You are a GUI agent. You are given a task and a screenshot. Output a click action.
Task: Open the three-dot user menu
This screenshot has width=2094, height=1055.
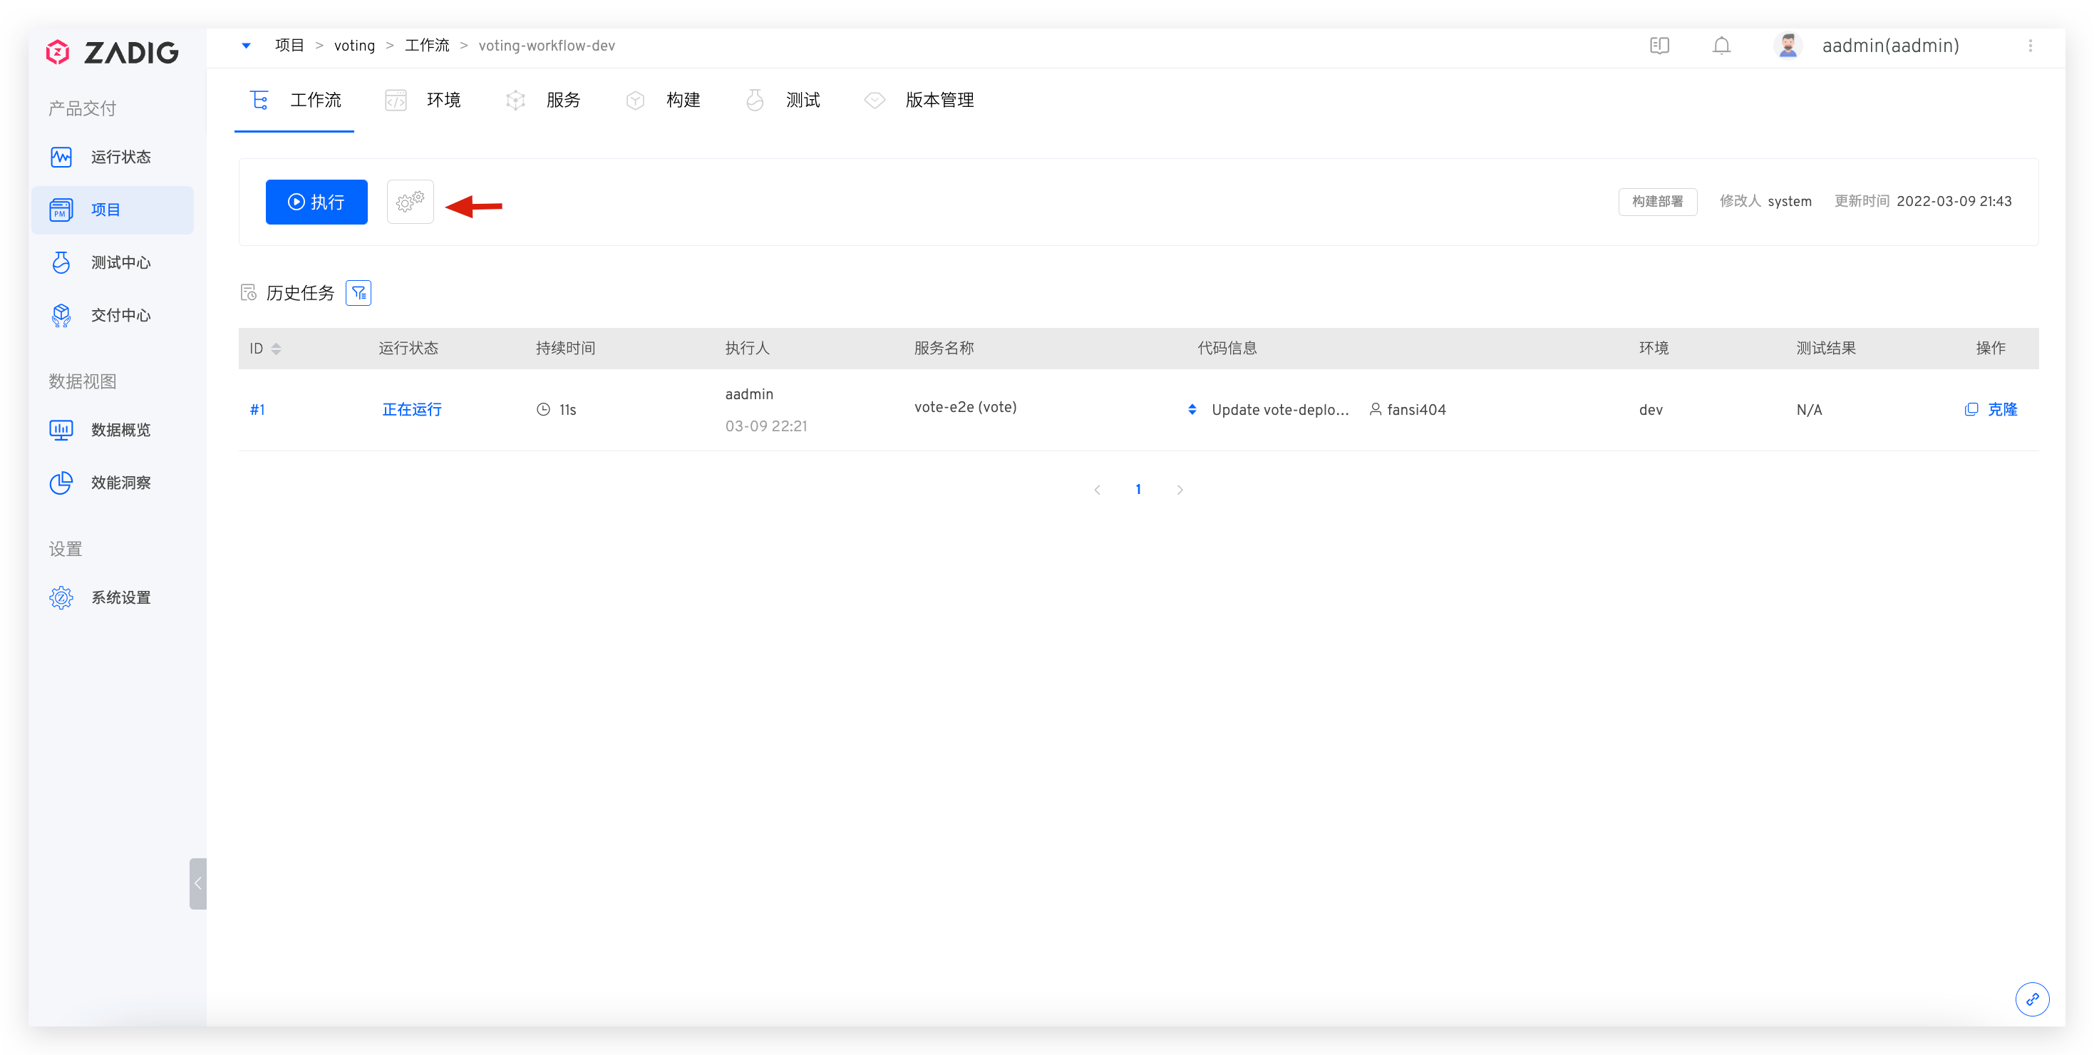click(x=2030, y=46)
